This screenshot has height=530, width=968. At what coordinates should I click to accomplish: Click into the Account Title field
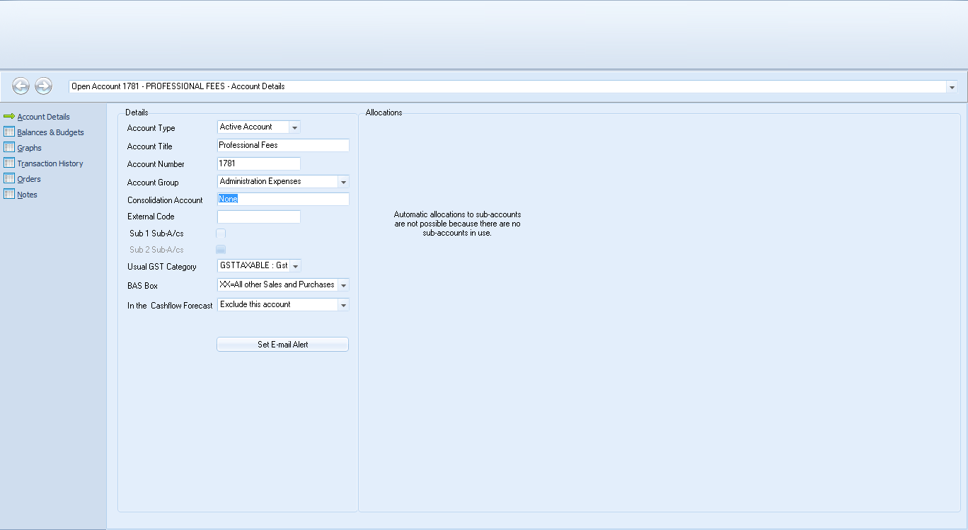[x=283, y=145]
